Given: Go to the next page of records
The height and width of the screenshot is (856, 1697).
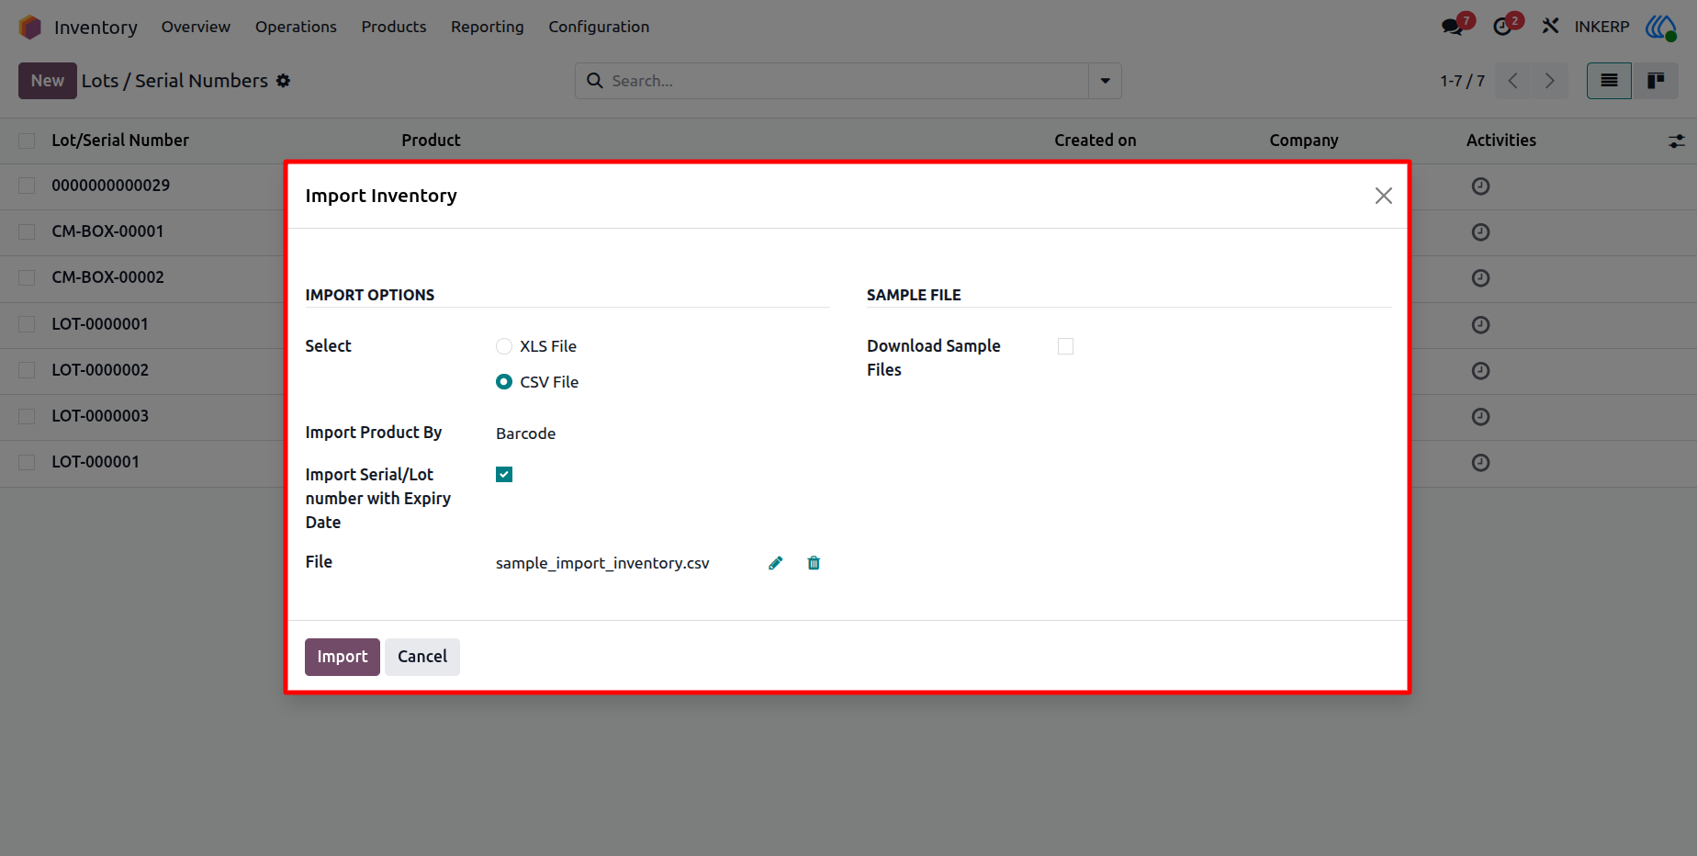Looking at the screenshot, I should coord(1550,81).
